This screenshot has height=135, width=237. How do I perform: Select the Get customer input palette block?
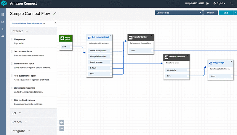[33, 54]
